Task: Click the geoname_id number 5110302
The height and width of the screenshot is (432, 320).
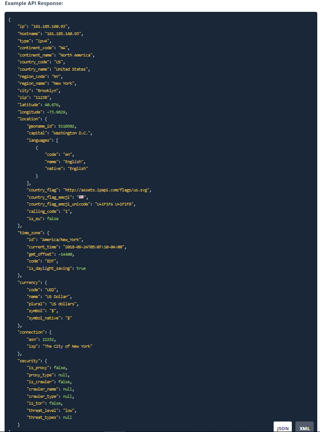Action: point(66,126)
